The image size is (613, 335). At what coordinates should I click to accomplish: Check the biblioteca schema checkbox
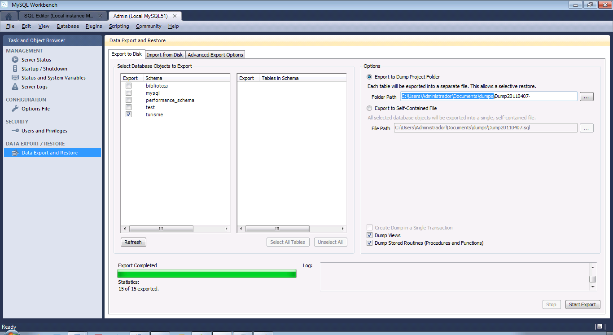point(129,86)
